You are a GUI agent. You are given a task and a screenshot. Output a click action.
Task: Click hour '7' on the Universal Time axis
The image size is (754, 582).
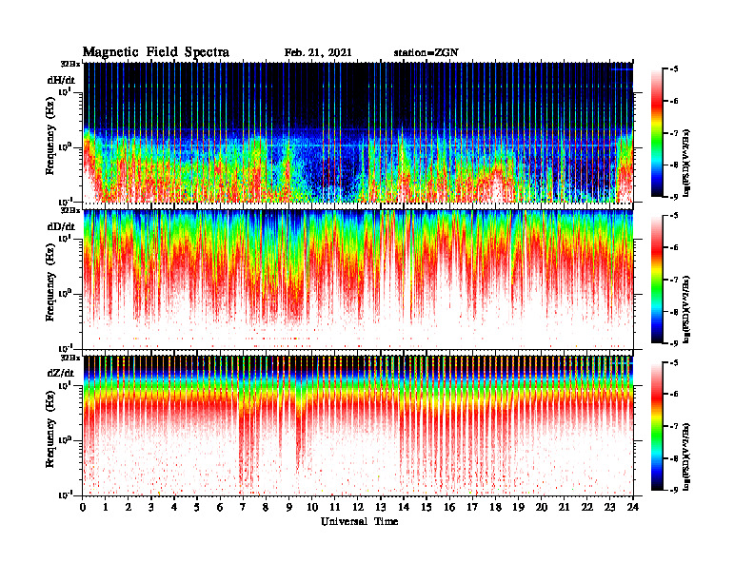[243, 508]
